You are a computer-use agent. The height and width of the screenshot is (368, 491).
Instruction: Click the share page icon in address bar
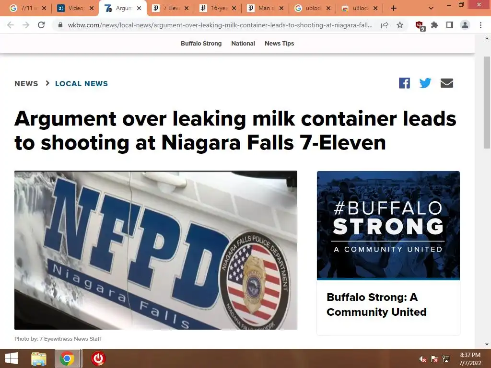(385, 25)
